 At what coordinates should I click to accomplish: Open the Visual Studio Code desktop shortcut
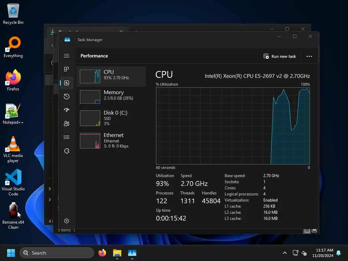click(x=13, y=182)
